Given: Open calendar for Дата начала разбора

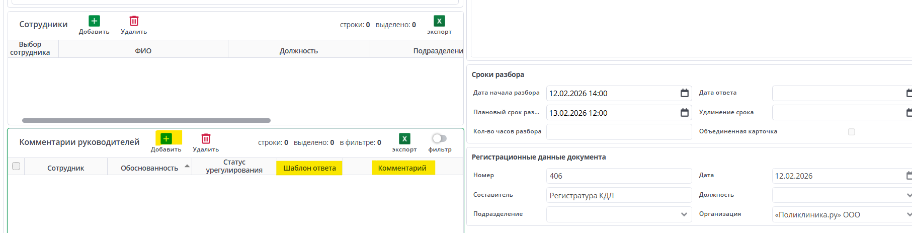Looking at the screenshot, I should pos(684,93).
